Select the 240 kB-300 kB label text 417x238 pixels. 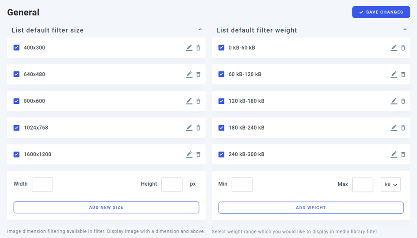point(247,154)
